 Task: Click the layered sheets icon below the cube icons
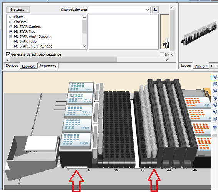tap(215, 127)
